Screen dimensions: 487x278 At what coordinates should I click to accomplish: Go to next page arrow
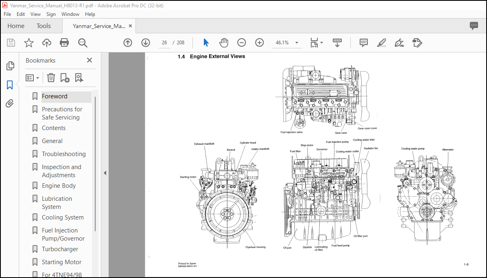(146, 43)
